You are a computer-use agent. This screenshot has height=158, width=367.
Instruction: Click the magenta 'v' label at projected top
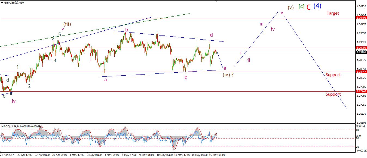(282, 12)
